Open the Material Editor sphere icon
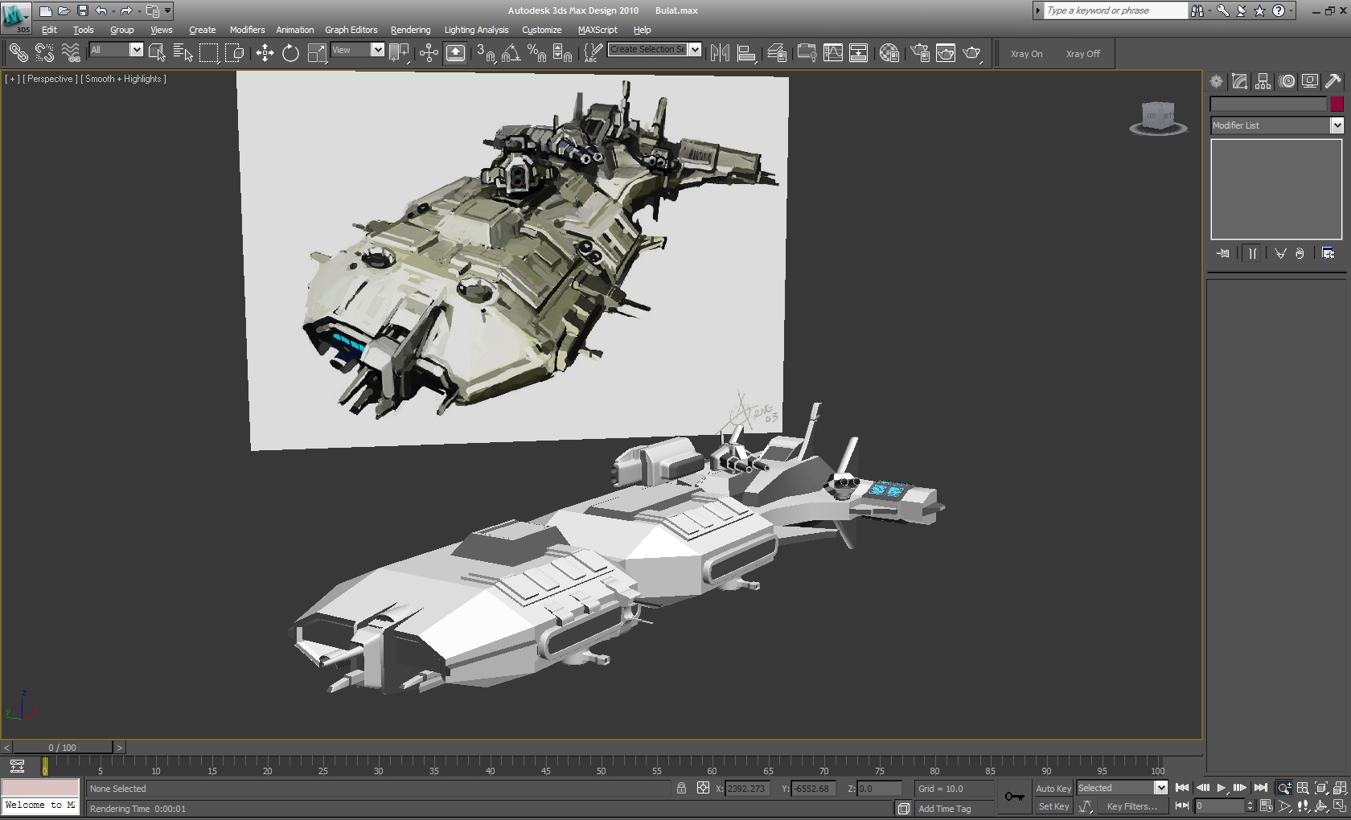 coord(889,53)
